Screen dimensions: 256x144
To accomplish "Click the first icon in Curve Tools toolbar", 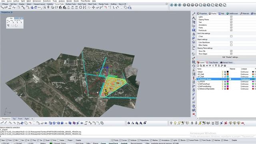I will (x=2, y=7).
